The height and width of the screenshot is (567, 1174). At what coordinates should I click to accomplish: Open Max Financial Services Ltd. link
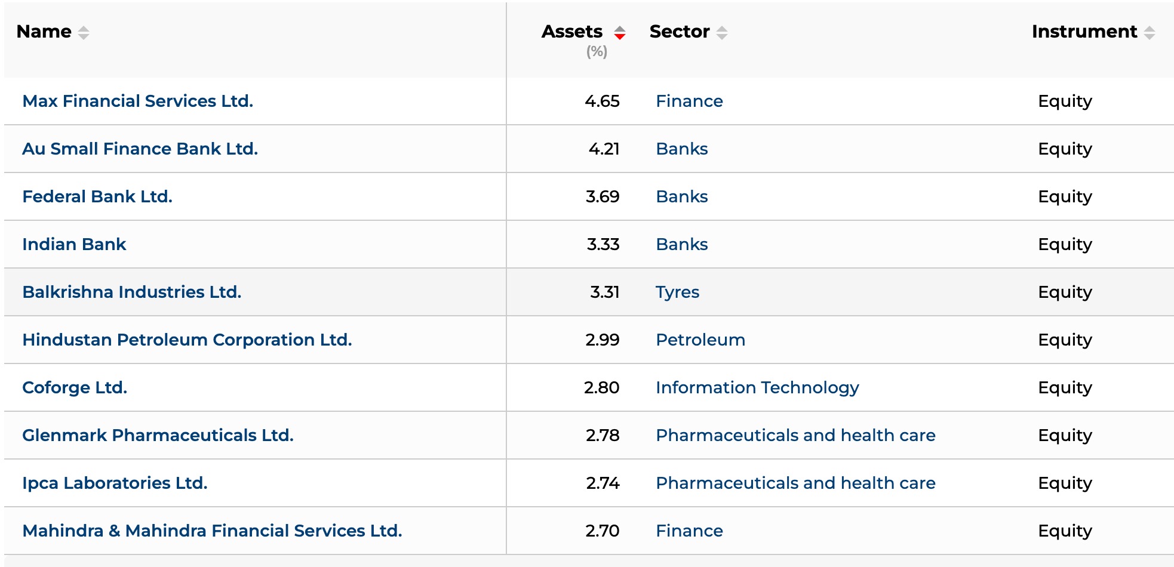(138, 101)
